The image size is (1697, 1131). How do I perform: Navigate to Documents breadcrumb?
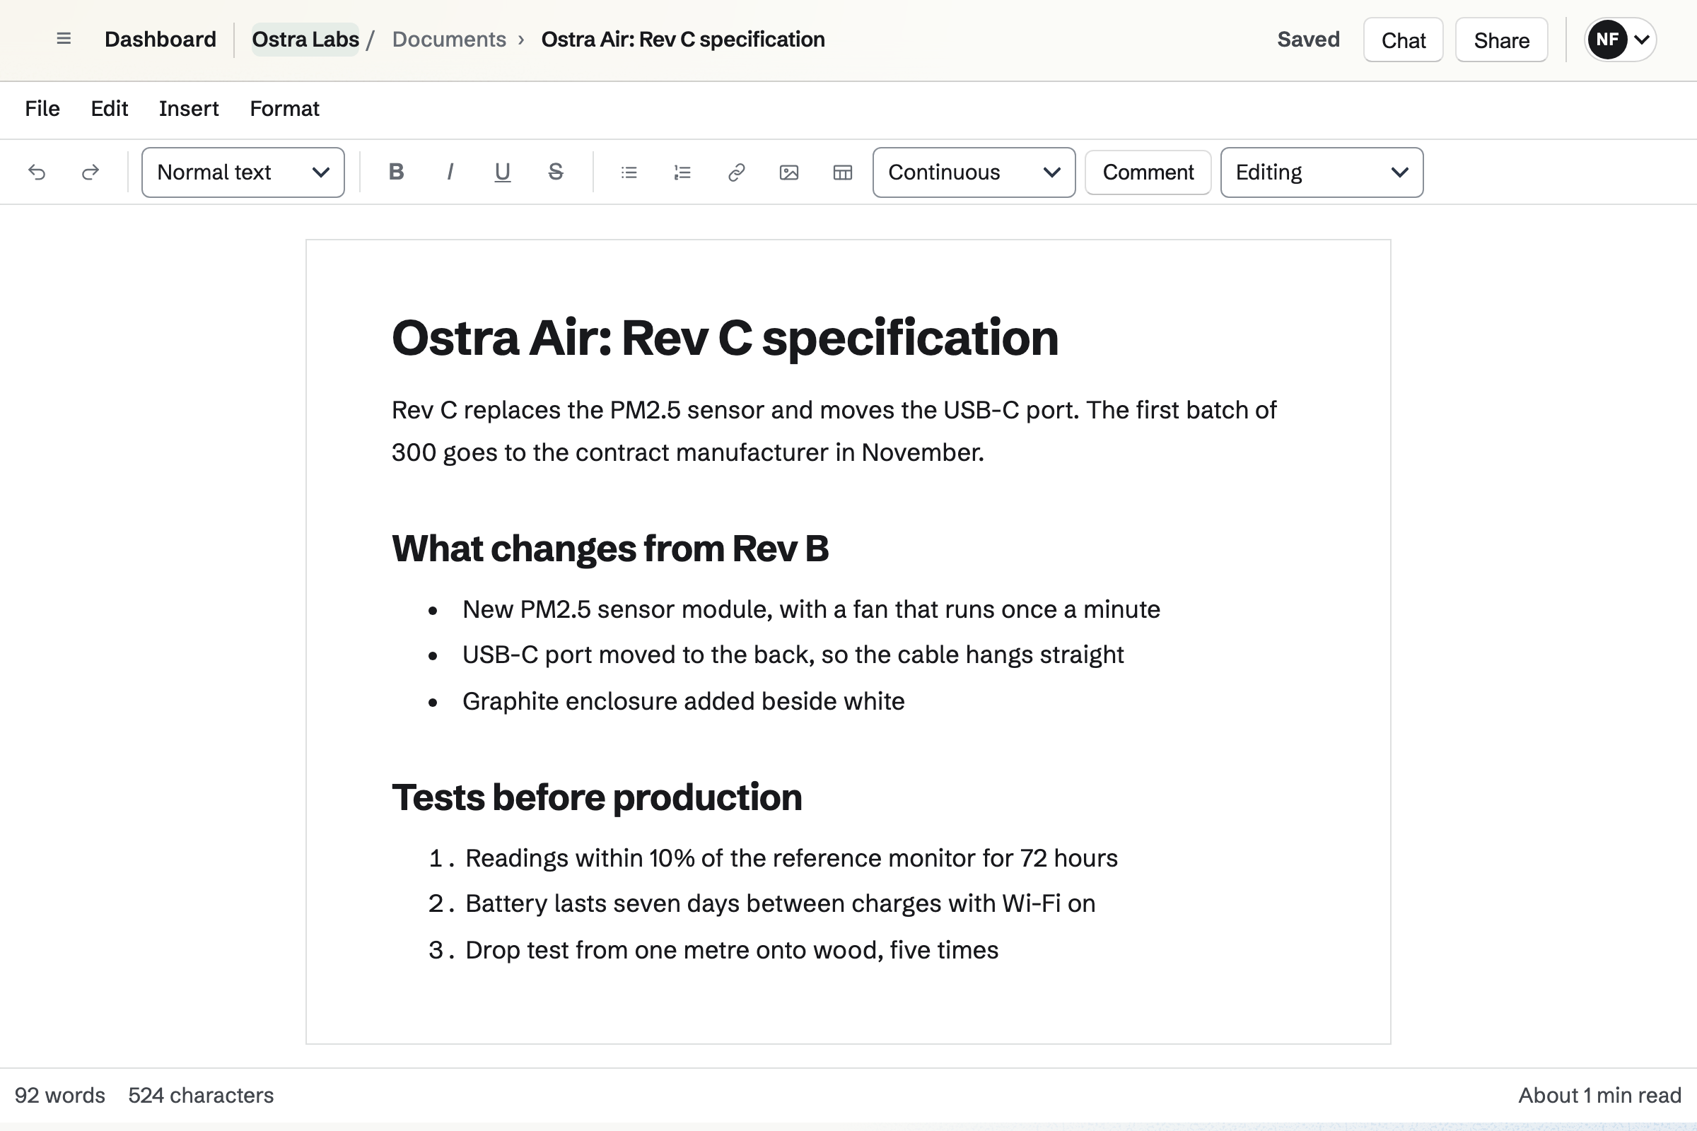tap(449, 39)
